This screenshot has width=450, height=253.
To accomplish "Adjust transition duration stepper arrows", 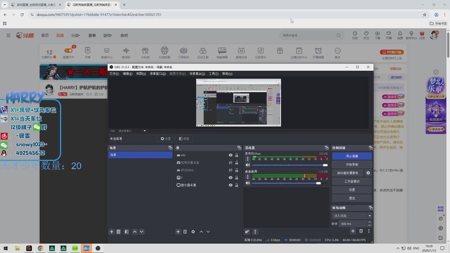I will click(x=370, y=224).
